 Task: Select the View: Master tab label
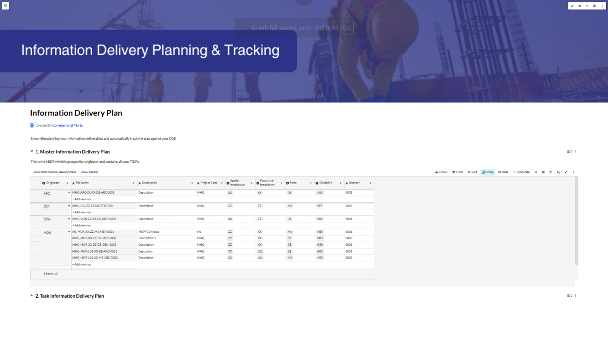tap(90, 172)
